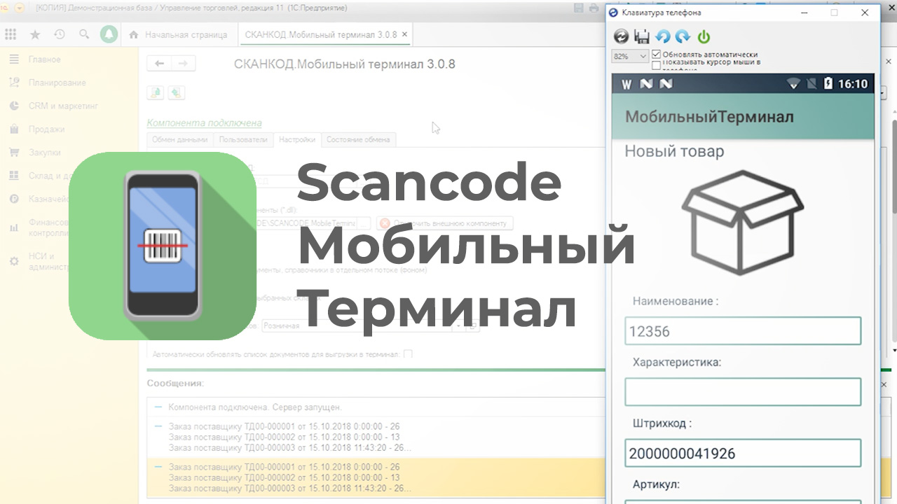Open the CRM и маркетинг section
Viewport: 897px width, 504px height.
63,106
